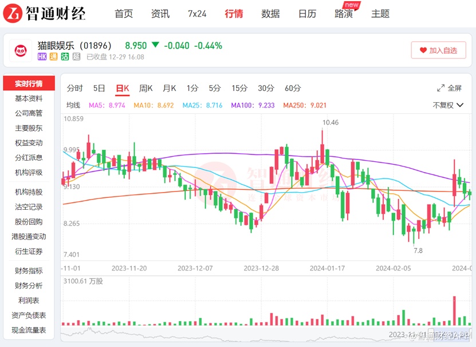Click the MA10: 8.692 legend value

(154, 105)
